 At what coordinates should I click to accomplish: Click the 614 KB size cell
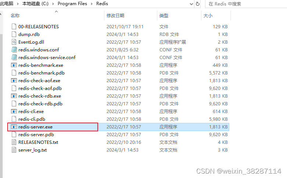pos(220,111)
